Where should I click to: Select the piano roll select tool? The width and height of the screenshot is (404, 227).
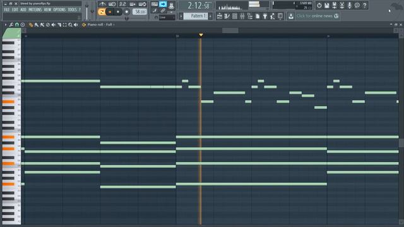click(64, 25)
